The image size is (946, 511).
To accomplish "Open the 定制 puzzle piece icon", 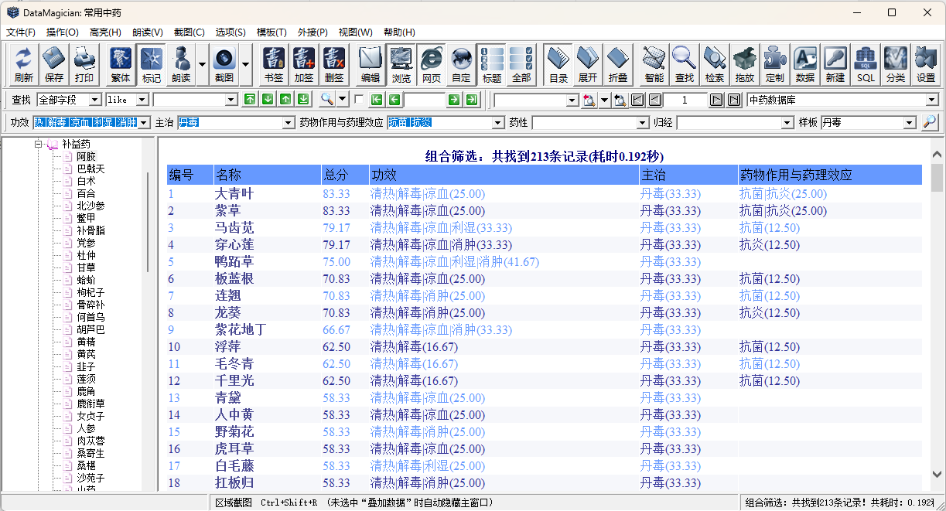I will pyautogui.click(x=775, y=65).
